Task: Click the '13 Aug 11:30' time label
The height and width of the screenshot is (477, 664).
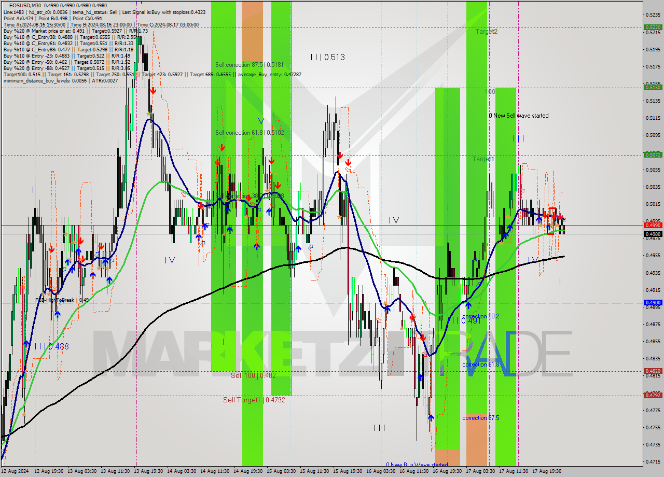Action: (x=116, y=471)
